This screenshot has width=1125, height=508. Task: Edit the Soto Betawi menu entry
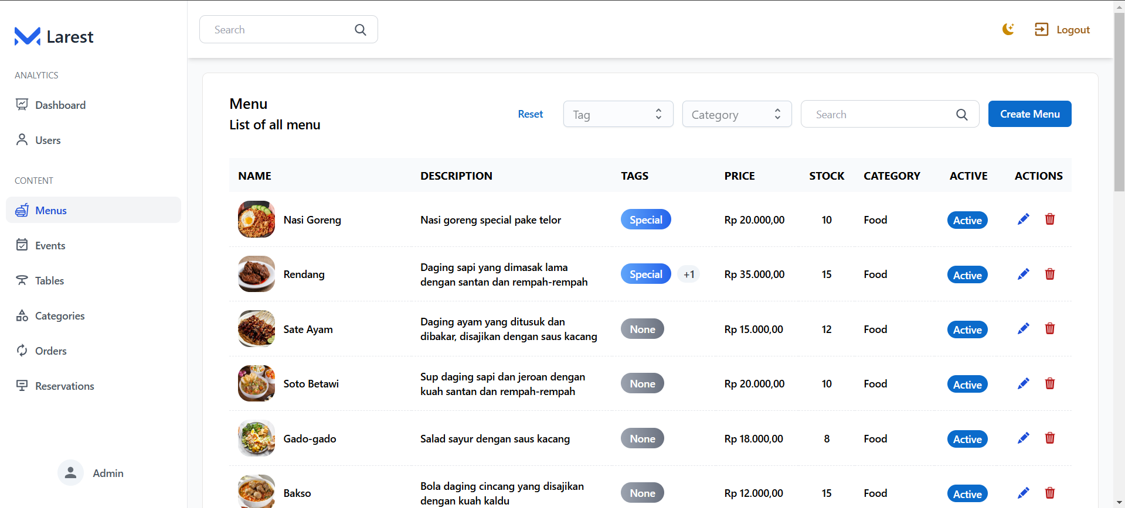click(1023, 384)
